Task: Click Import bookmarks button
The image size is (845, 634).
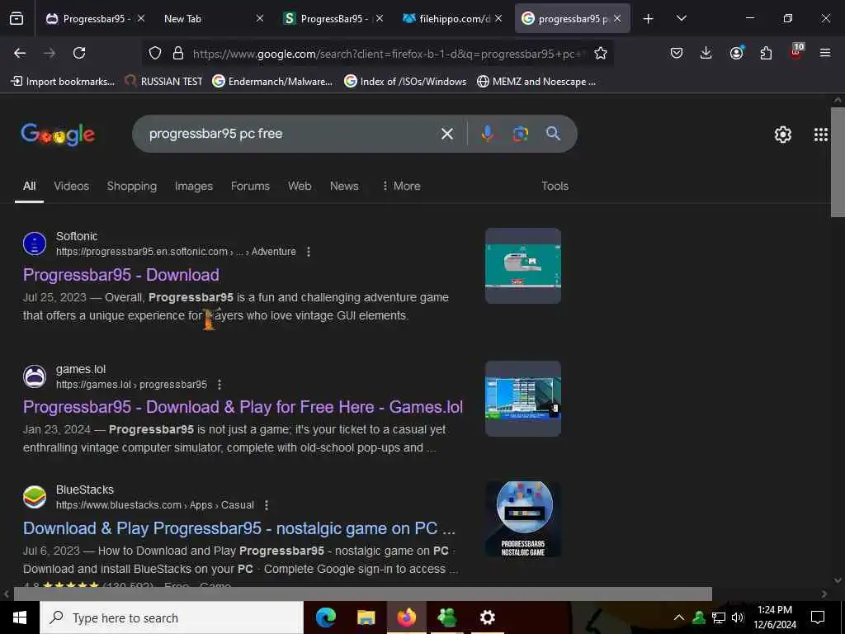Action: click(x=63, y=82)
